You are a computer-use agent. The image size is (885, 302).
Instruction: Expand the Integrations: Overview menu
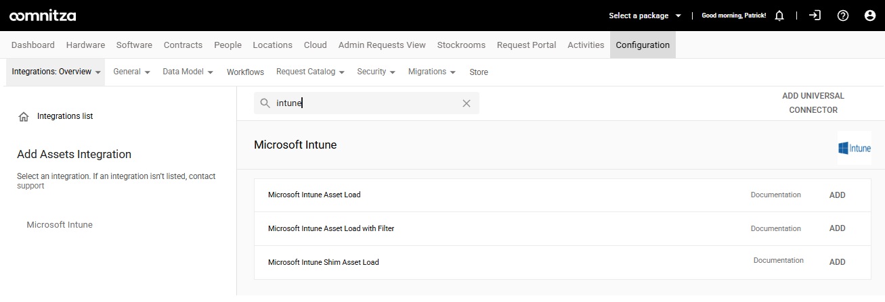pyautogui.click(x=56, y=72)
